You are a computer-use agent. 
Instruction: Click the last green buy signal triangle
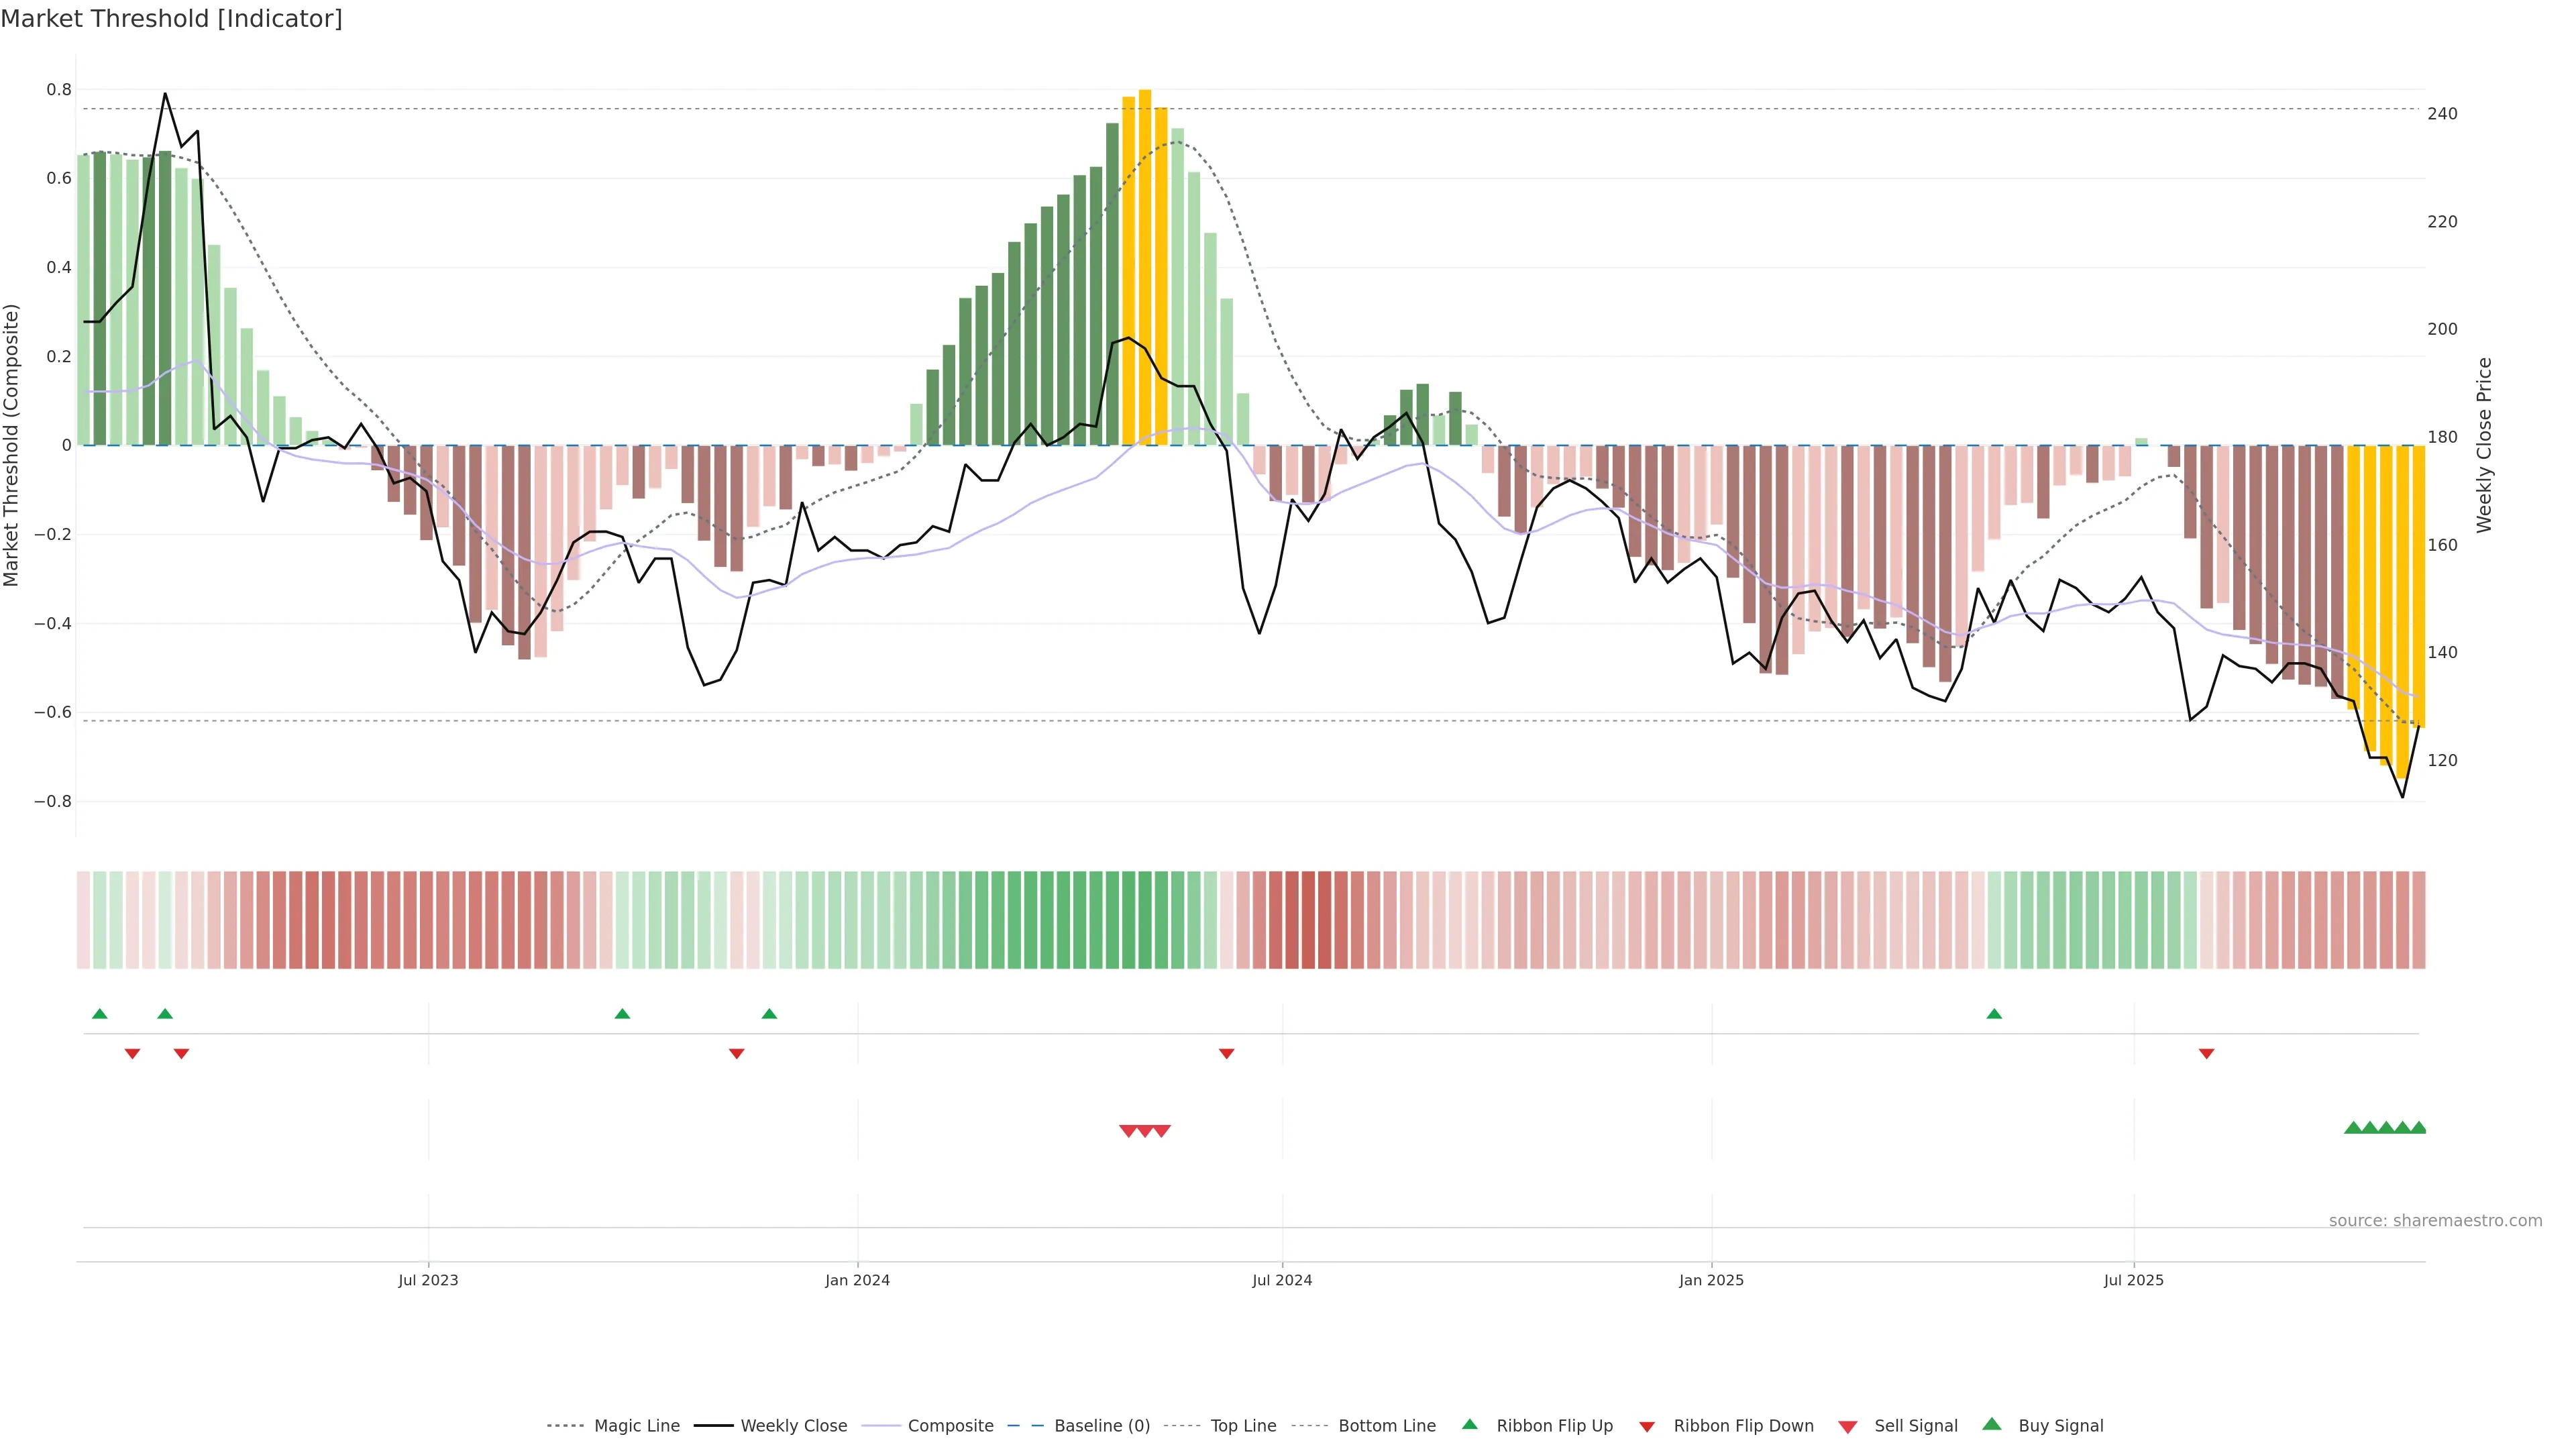[x=2418, y=1128]
